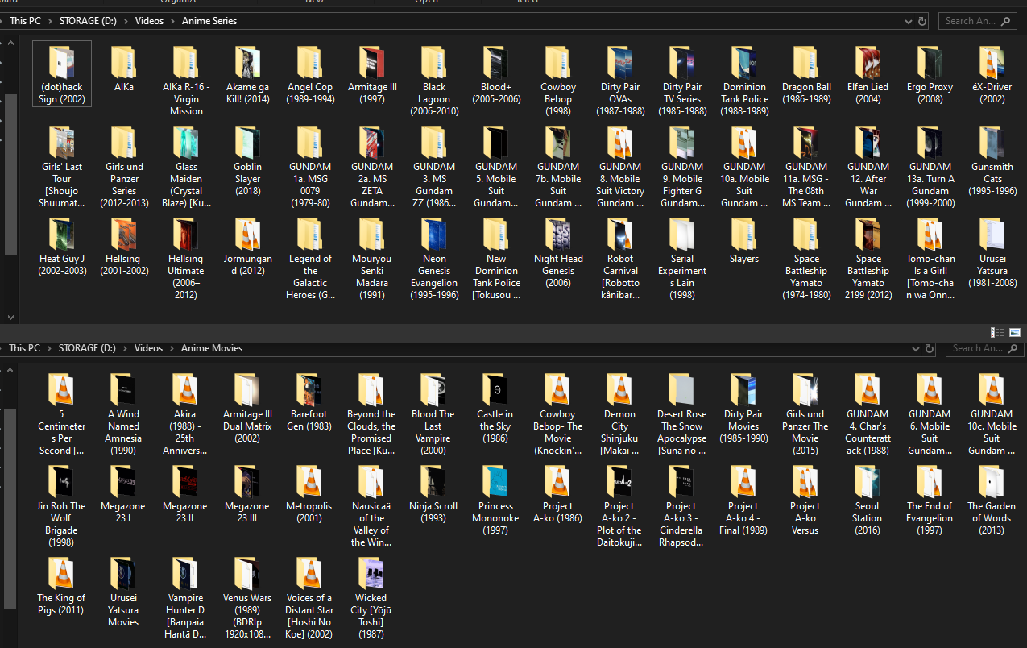
Task: Click the Elfen Lied (2004) folder
Action: (868, 73)
